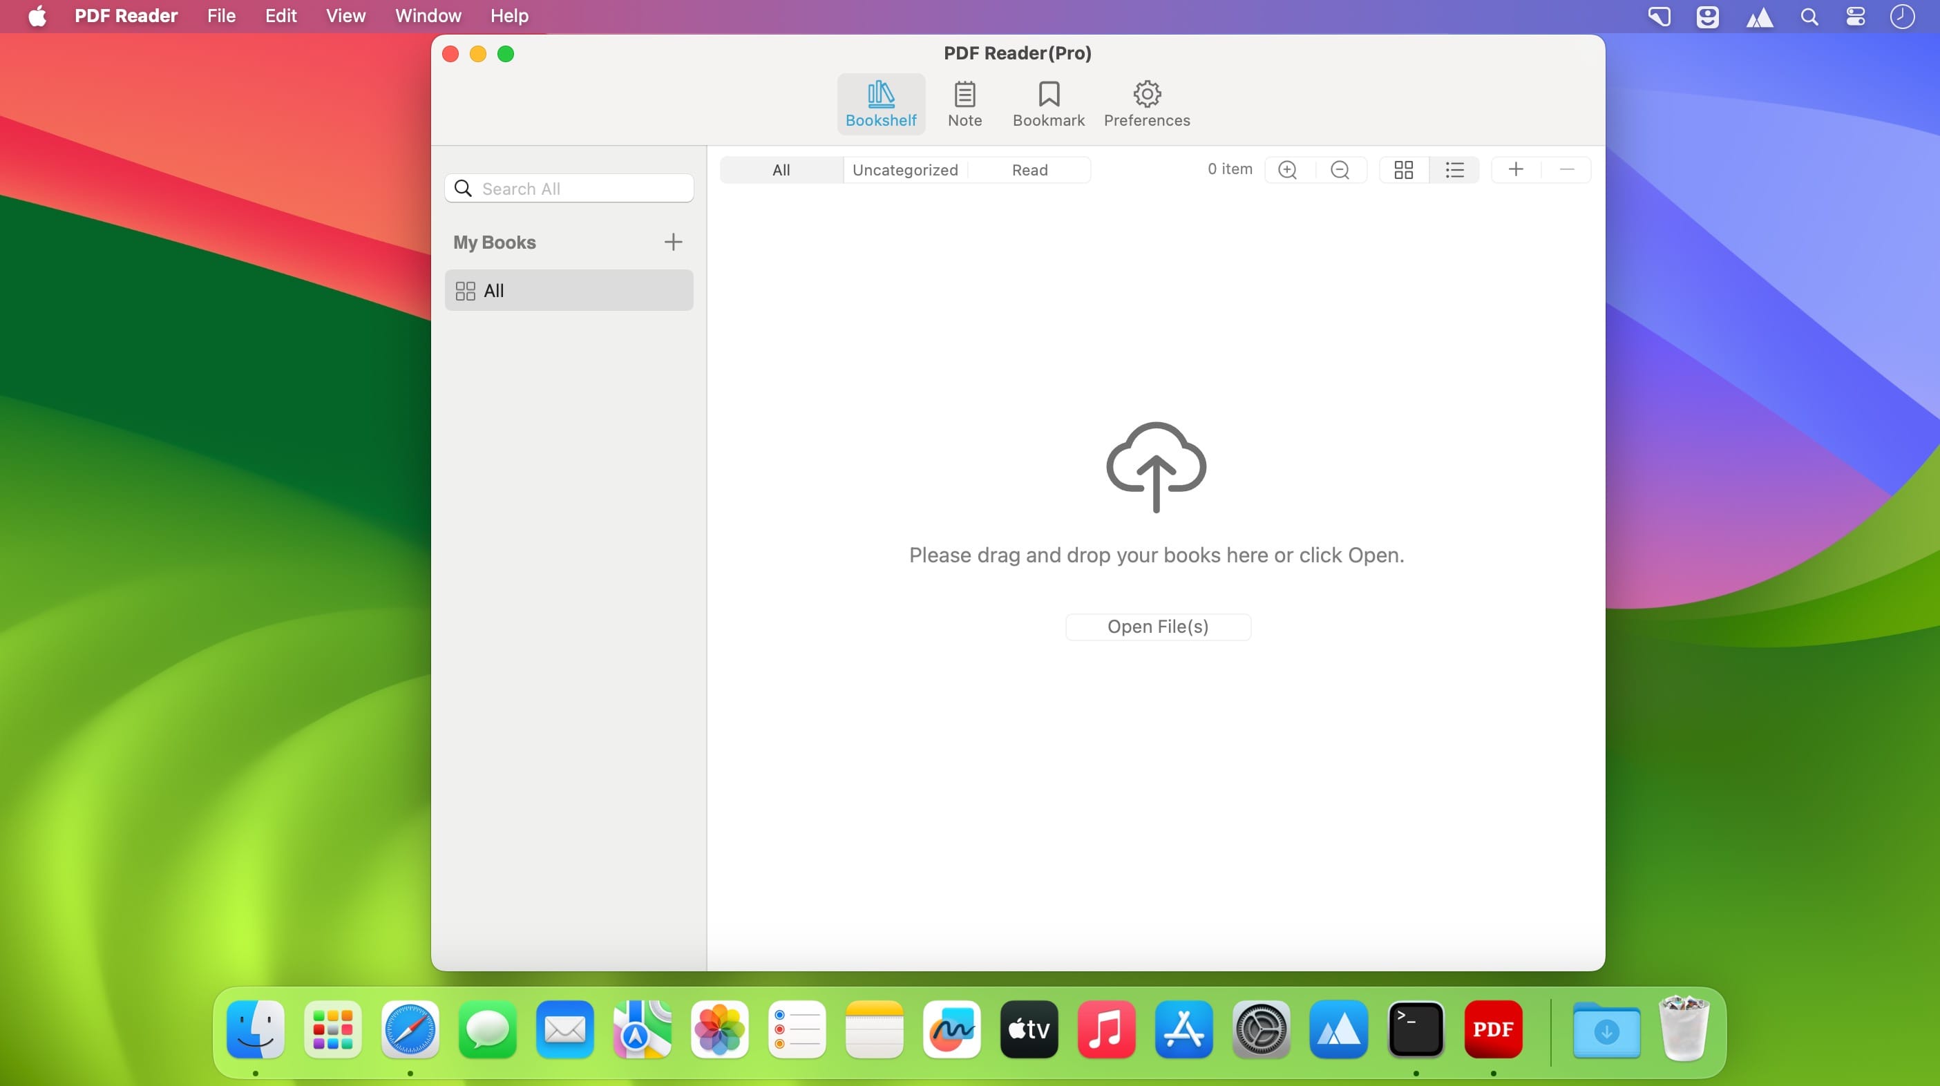Switch to grid view layout

pyautogui.click(x=1404, y=170)
